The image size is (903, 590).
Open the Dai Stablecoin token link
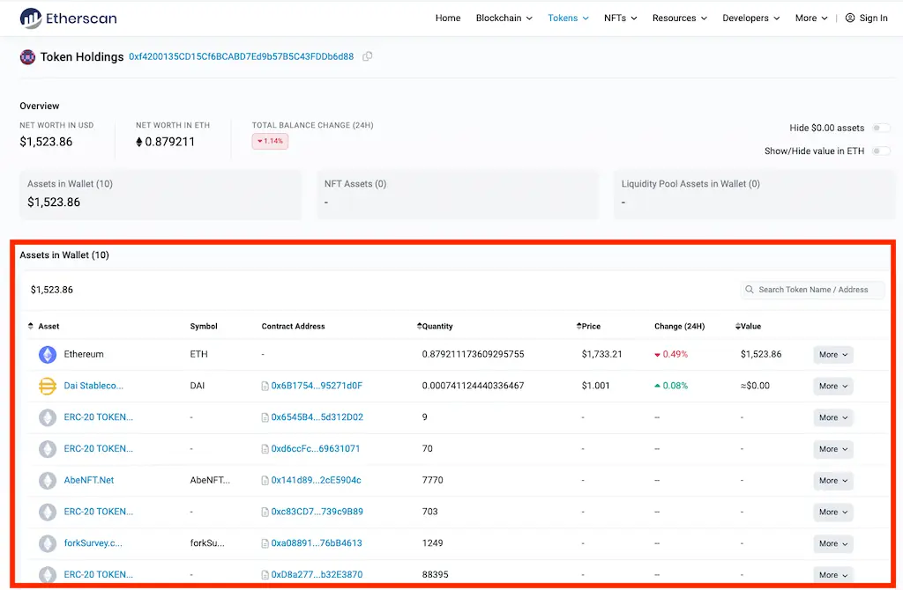[93, 386]
